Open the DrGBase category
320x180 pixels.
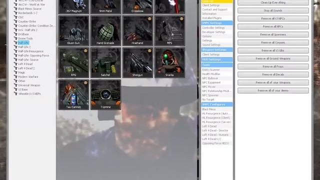tap(23, 34)
